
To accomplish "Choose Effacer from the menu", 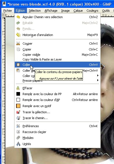I will click(x=58, y=88).
